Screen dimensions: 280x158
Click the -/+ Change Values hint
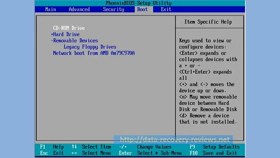[x=145, y=147]
